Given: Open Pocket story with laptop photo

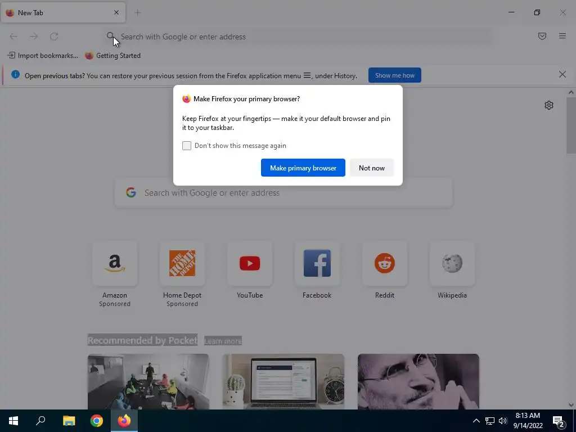Looking at the screenshot, I should point(283,382).
